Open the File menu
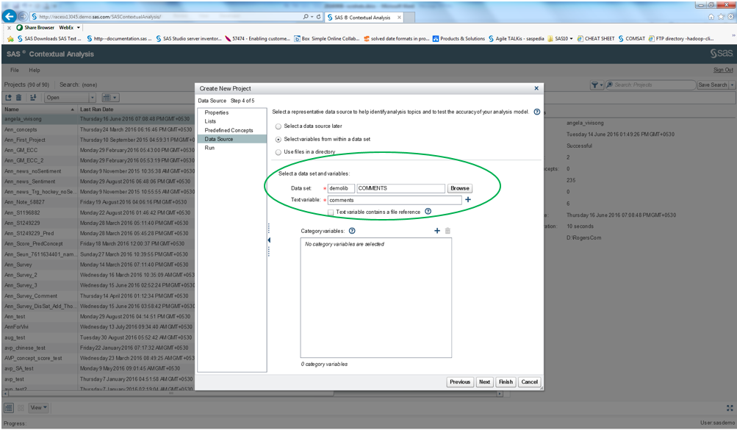 click(x=15, y=70)
